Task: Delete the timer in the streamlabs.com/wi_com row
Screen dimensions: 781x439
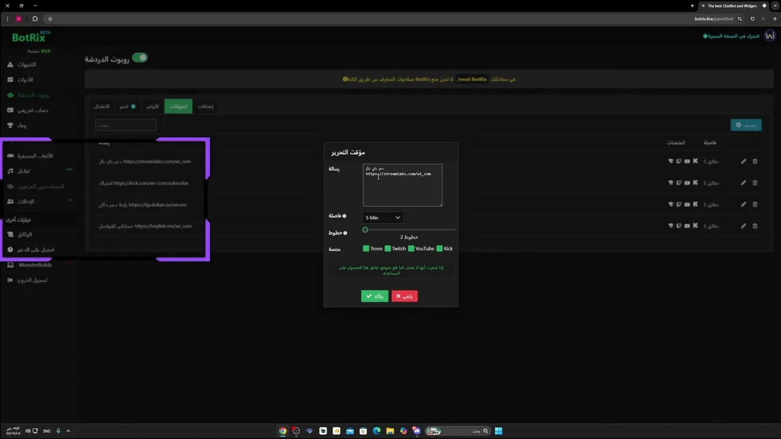Action: point(755,162)
